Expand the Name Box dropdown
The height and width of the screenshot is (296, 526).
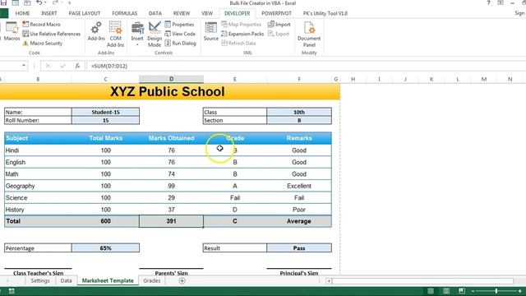24,66
